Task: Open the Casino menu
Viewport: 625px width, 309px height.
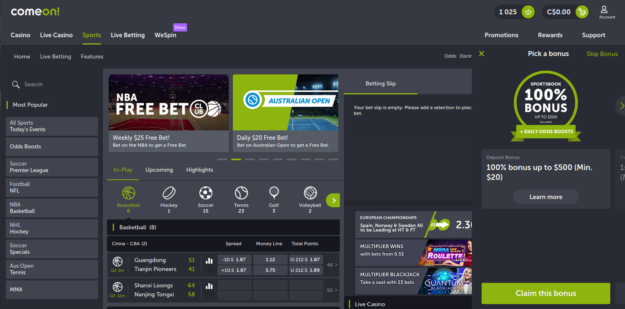Action: (x=20, y=35)
